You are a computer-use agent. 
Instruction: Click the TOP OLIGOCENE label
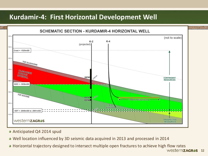(30, 63)
